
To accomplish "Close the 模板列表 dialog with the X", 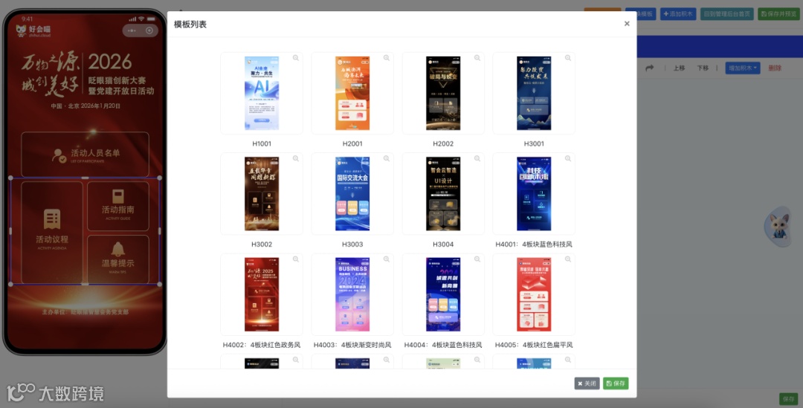I will (x=627, y=24).
